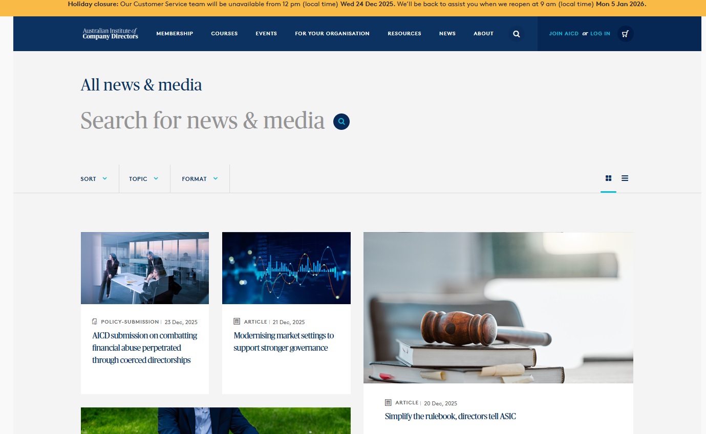The width and height of the screenshot is (706, 434).
Task: Switch to grid view layout
Action: click(x=608, y=178)
